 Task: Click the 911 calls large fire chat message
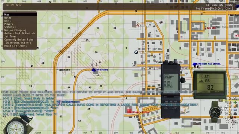100,105
